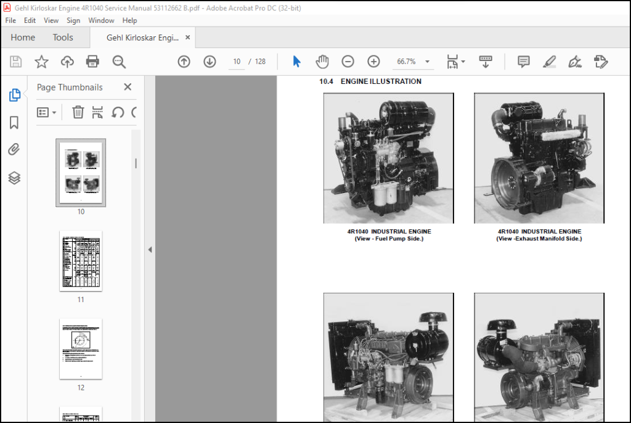
Task: Open the zoom level 66.7% dropdown
Action: coord(428,62)
